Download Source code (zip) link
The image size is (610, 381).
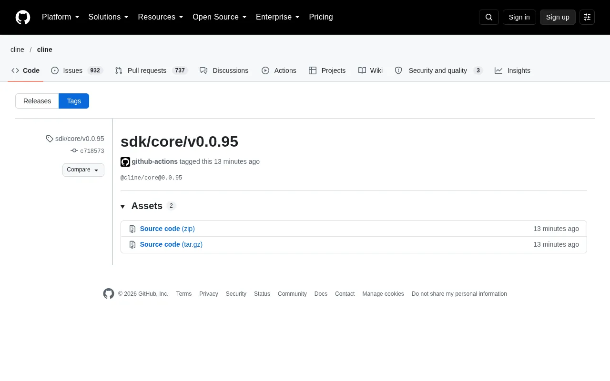tap(167, 229)
